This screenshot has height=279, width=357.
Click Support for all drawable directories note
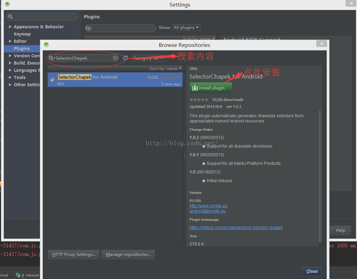click(x=239, y=146)
